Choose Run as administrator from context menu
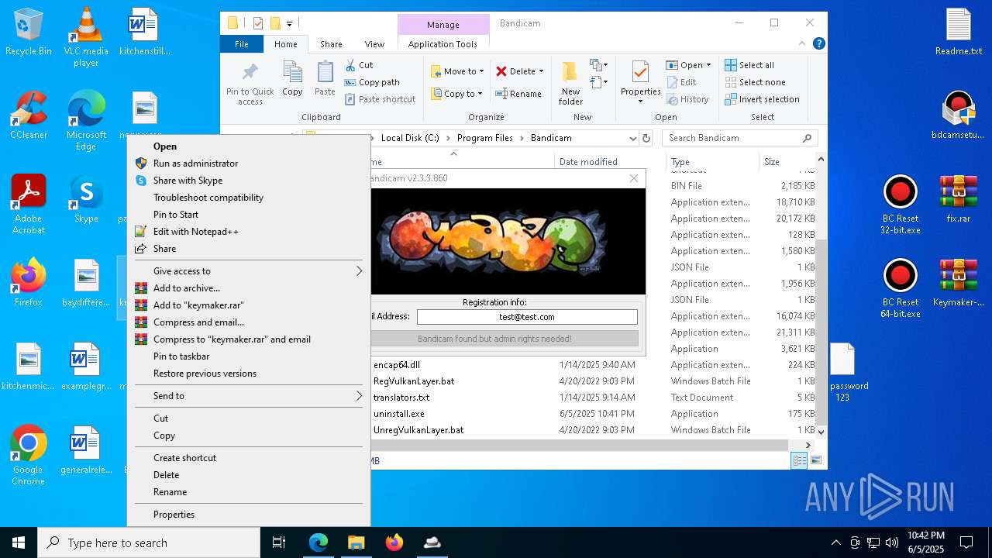The width and height of the screenshot is (992, 558). 249,164
